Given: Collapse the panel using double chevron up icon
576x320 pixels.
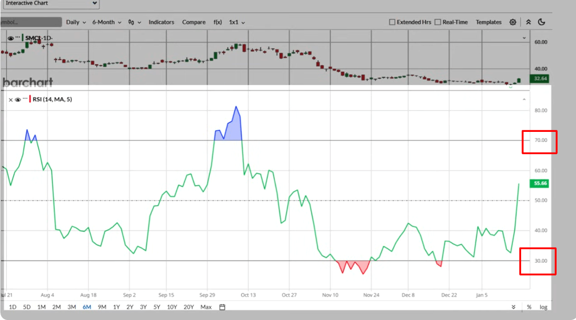Looking at the screenshot, I should 528,22.
